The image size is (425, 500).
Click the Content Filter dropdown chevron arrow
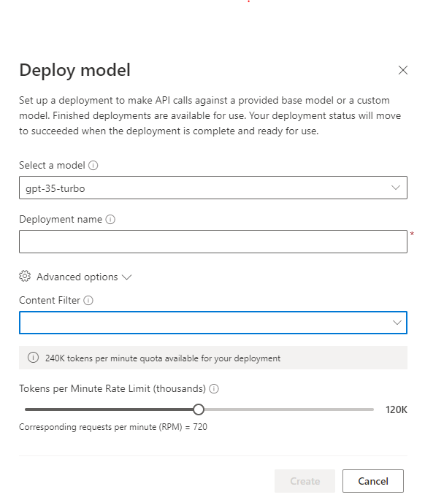pyautogui.click(x=397, y=323)
